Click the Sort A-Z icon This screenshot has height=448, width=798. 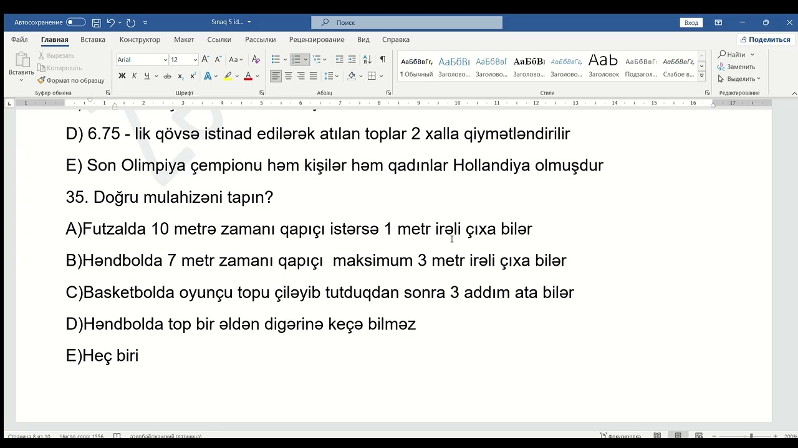(367, 60)
